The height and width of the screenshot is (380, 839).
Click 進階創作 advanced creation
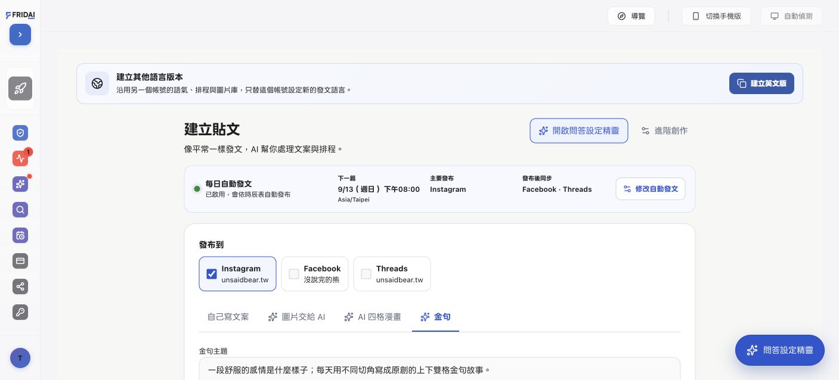(664, 130)
